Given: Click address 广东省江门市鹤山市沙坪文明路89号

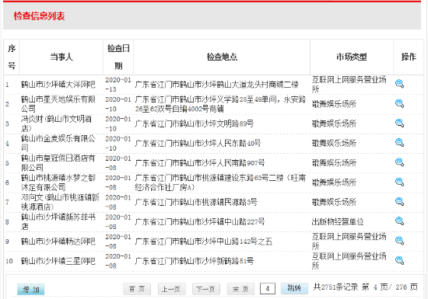Looking at the screenshot, I should pyautogui.click(x=195, y=123).
